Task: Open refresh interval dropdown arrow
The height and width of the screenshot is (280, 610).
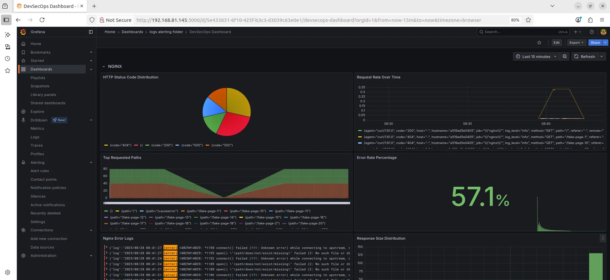Action: tap(601, 57)
